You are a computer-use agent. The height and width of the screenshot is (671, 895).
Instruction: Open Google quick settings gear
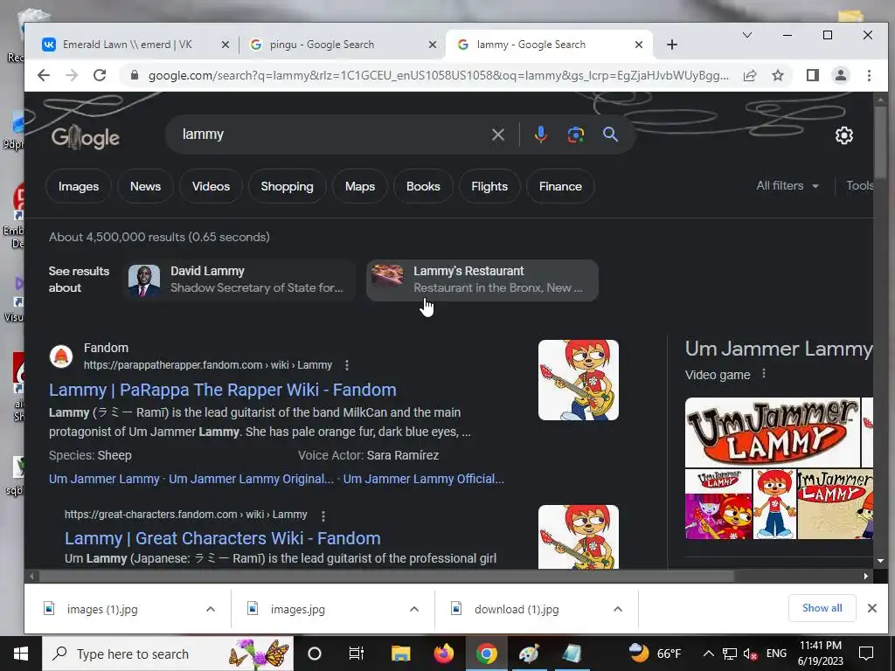point(844,135)
